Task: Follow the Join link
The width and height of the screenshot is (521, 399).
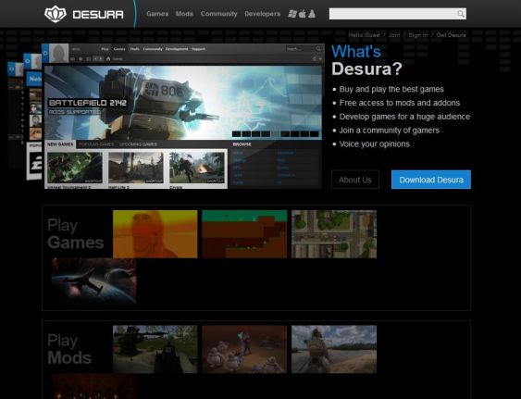Action: tap(394, 35)
